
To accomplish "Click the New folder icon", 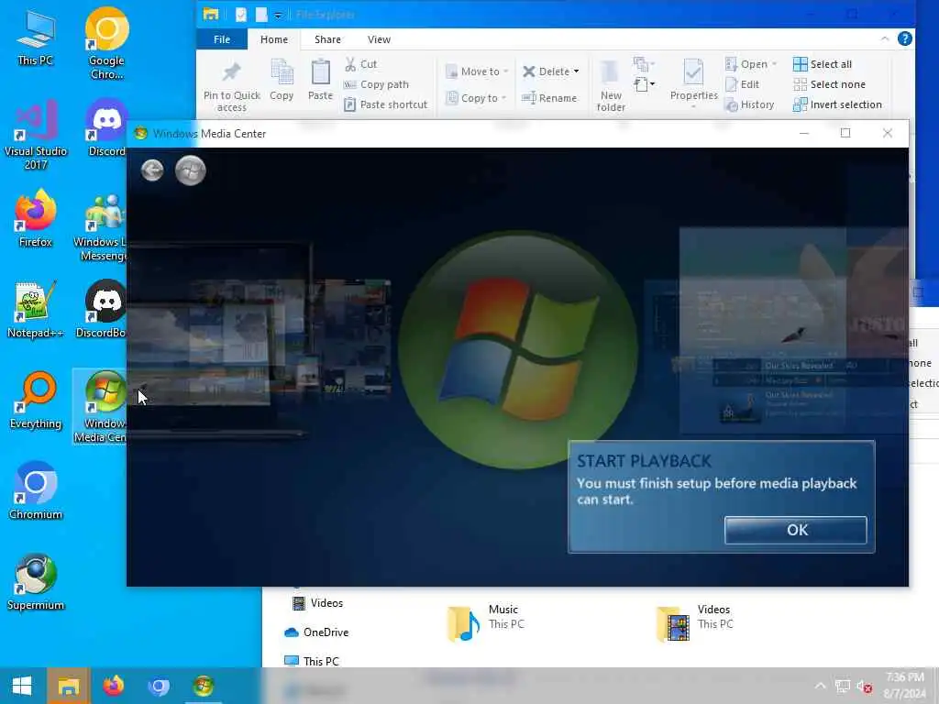I will (x=610, y=73).
